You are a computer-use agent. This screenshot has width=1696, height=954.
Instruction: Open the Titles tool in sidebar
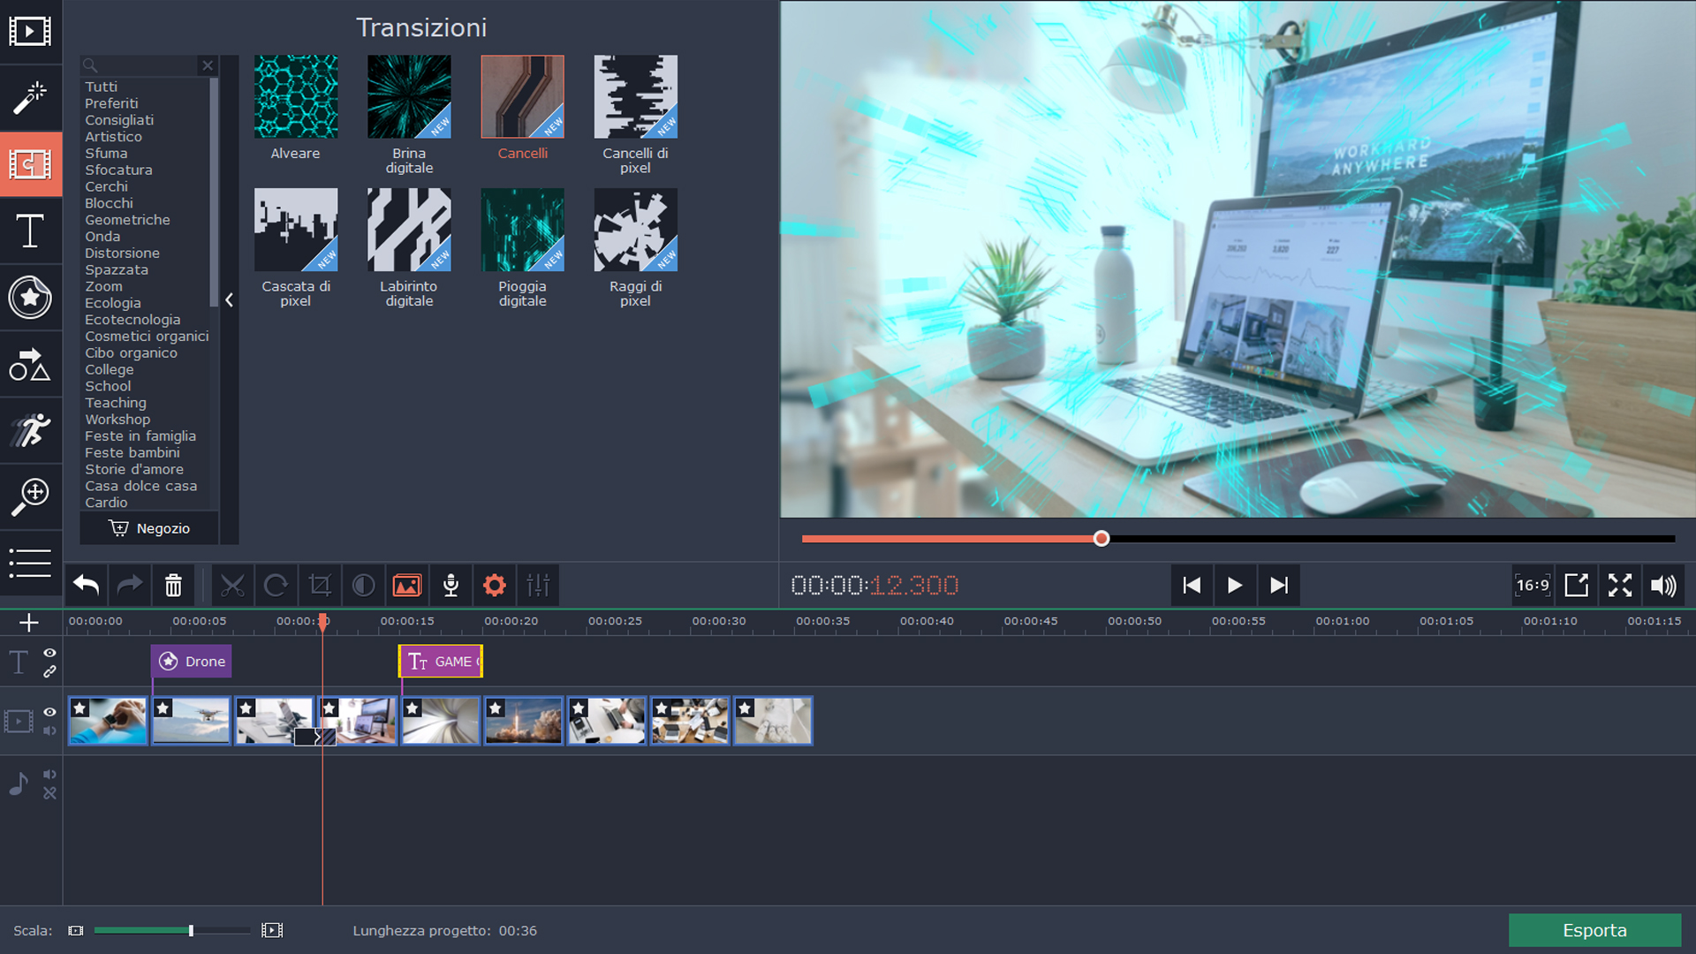pos(30,231)
